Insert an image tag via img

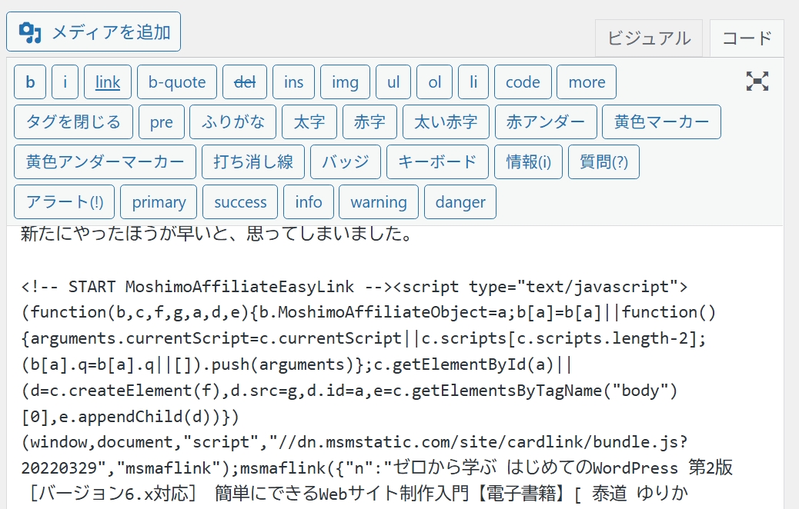[x=345, y=82]
